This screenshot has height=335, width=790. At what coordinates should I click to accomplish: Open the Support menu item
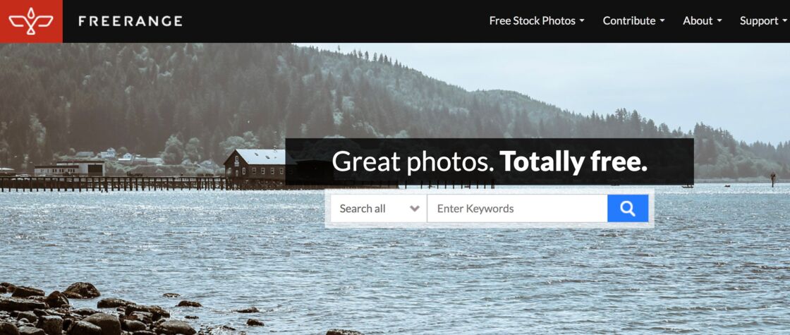click(763, 20)
